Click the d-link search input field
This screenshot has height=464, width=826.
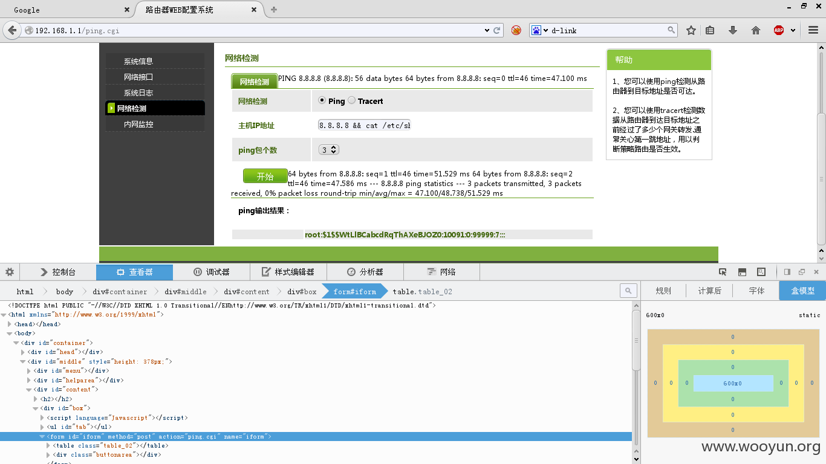pyautogui.click(x=607, y=30)
